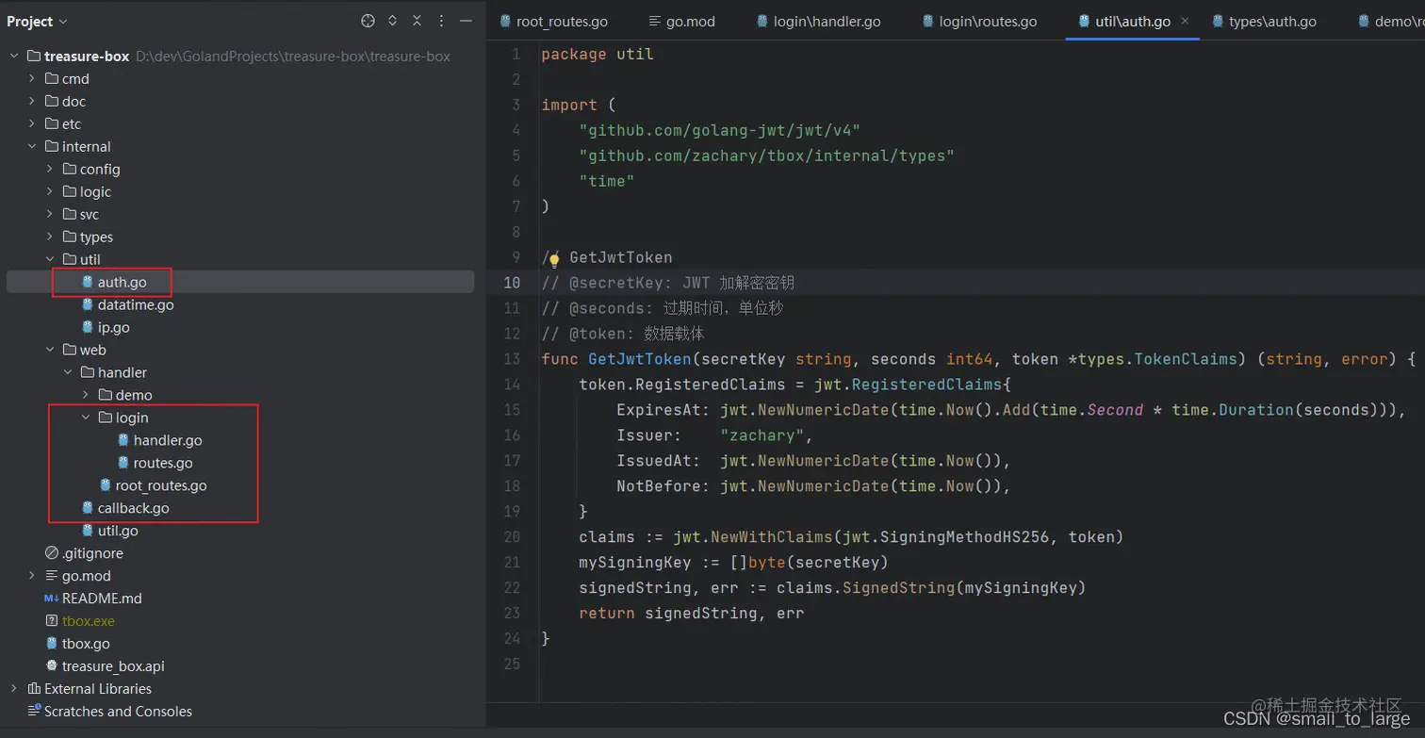1425x738 pixels.
Task: Switch to root_routes.go editor tab
Action: click(x=553, y=21)
